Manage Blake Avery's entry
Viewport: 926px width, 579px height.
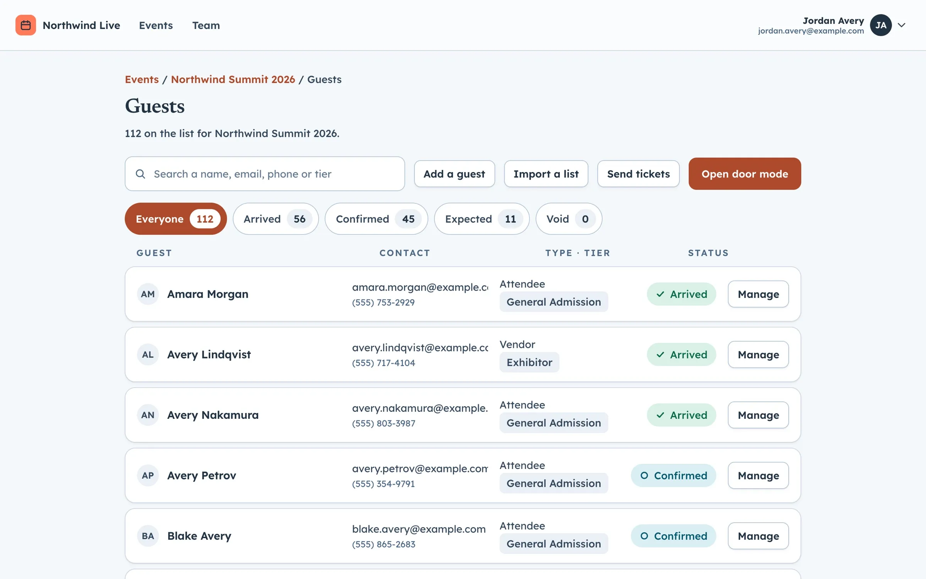pyautogui.click(x=758, y=536)
